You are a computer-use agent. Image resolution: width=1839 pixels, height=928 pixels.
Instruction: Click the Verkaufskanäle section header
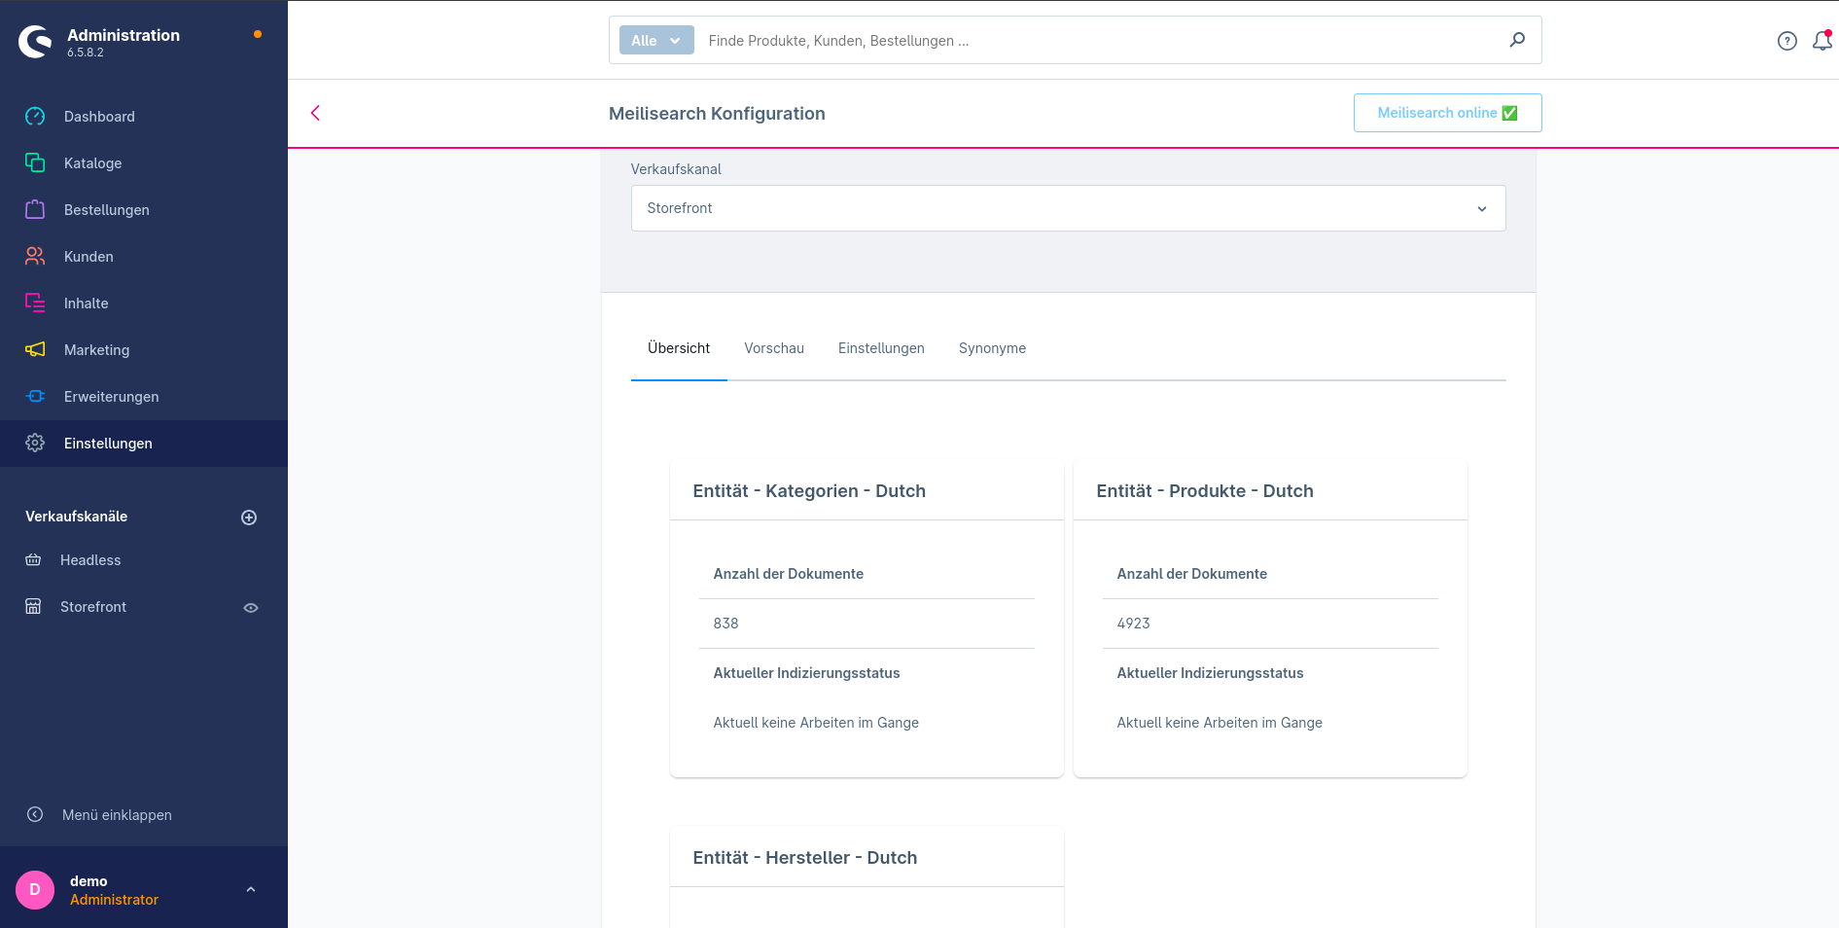click(x=76, y=517)
